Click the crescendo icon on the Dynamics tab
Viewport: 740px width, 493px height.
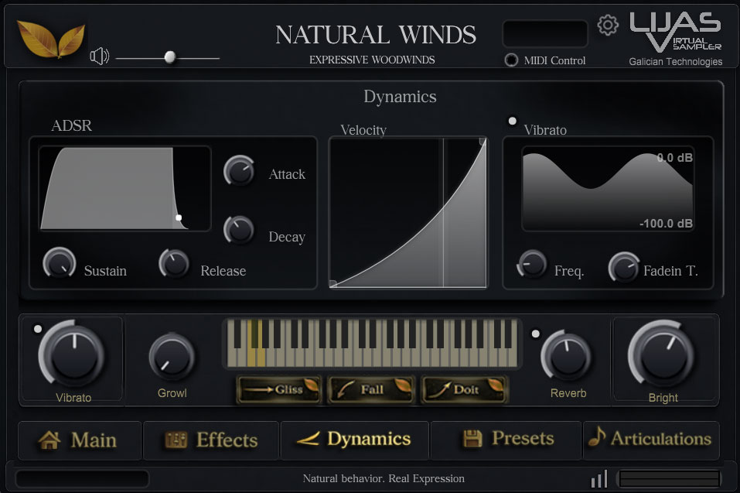tap(309, 439)
